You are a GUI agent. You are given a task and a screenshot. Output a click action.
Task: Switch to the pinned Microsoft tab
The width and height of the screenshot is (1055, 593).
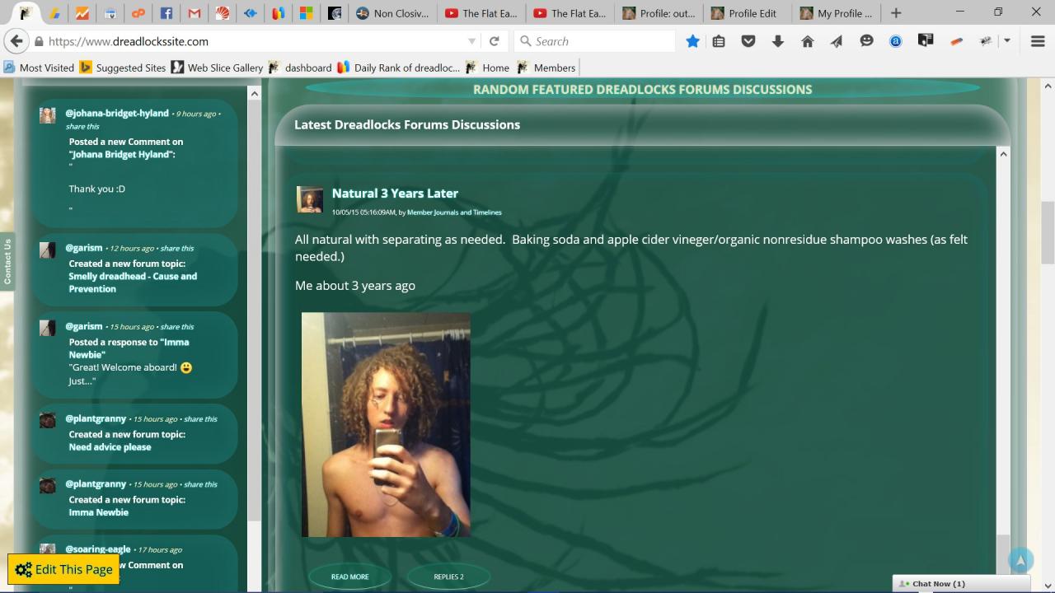click(306, 13)
